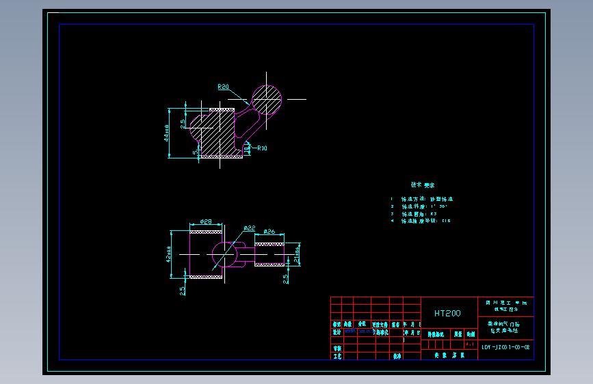Select technical note line 4 about precision grade
The height and width of the screenshot is (384, 593).
[x=421, y=221]
